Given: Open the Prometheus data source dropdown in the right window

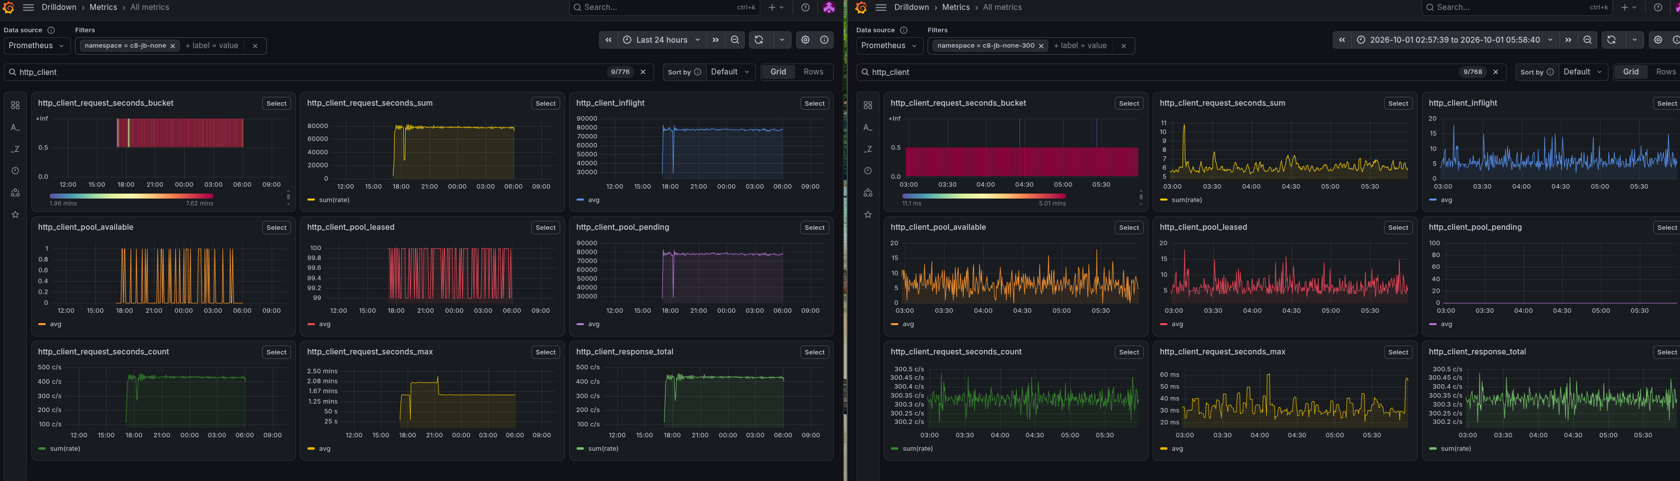Looking at the screenshot, I should pos(889,46).
